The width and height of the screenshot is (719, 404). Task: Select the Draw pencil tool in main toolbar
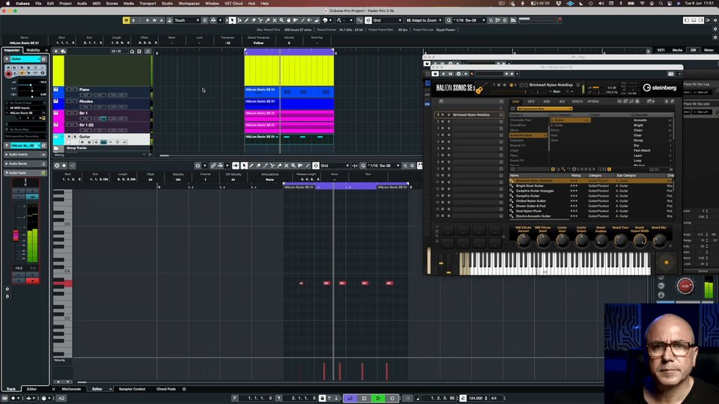tap(246, 20)
